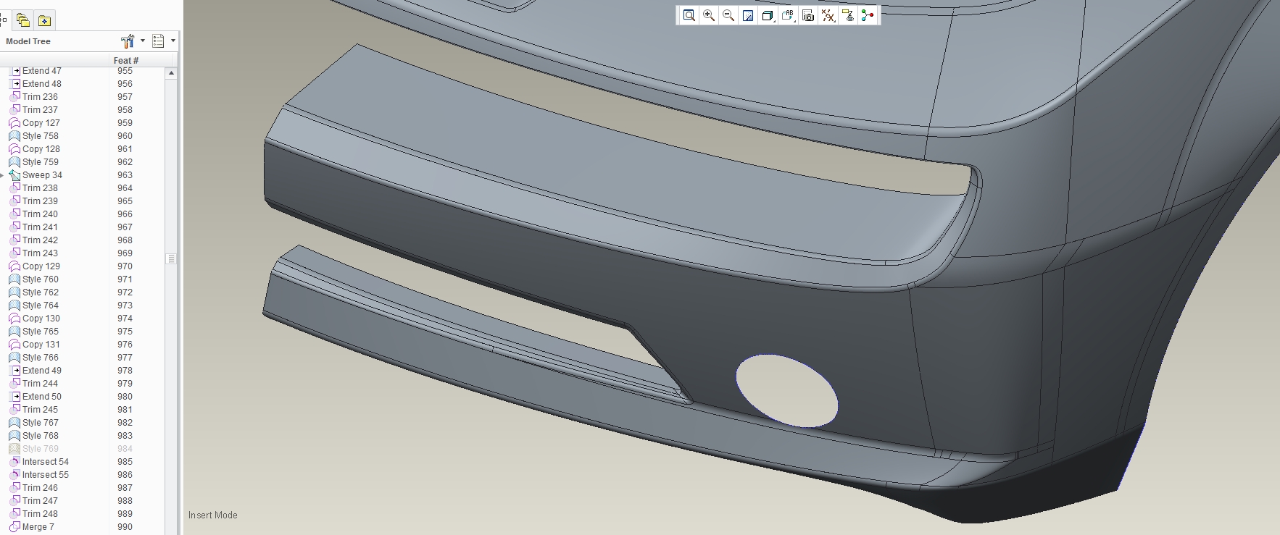The image size is (1280, 535).
Task: Select the Trim 244 feature
Action: tap(40, 384)
